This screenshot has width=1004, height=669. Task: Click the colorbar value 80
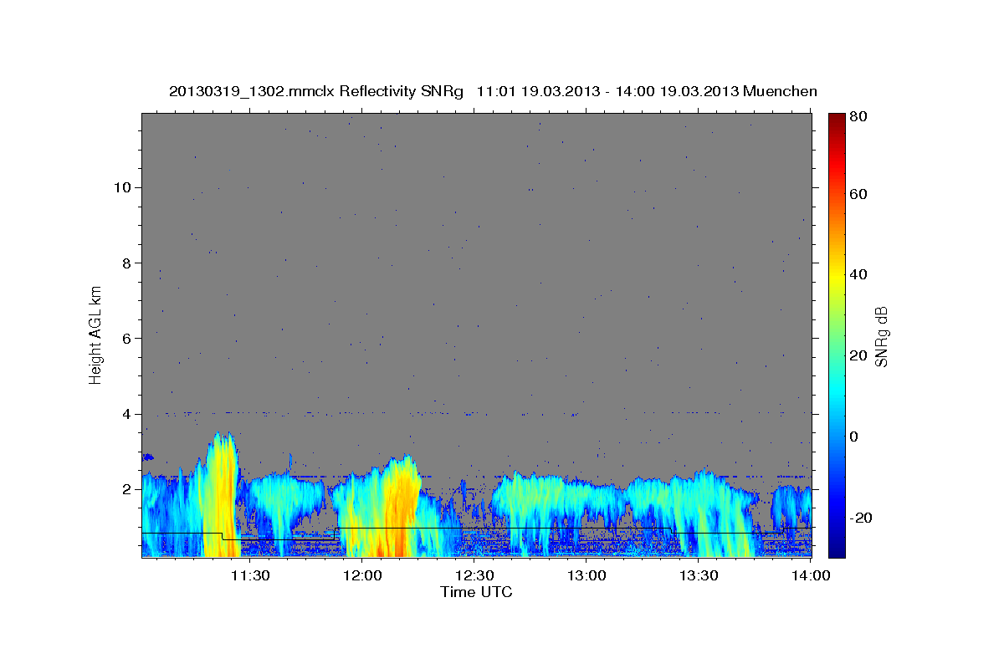(x=860, y=117)
